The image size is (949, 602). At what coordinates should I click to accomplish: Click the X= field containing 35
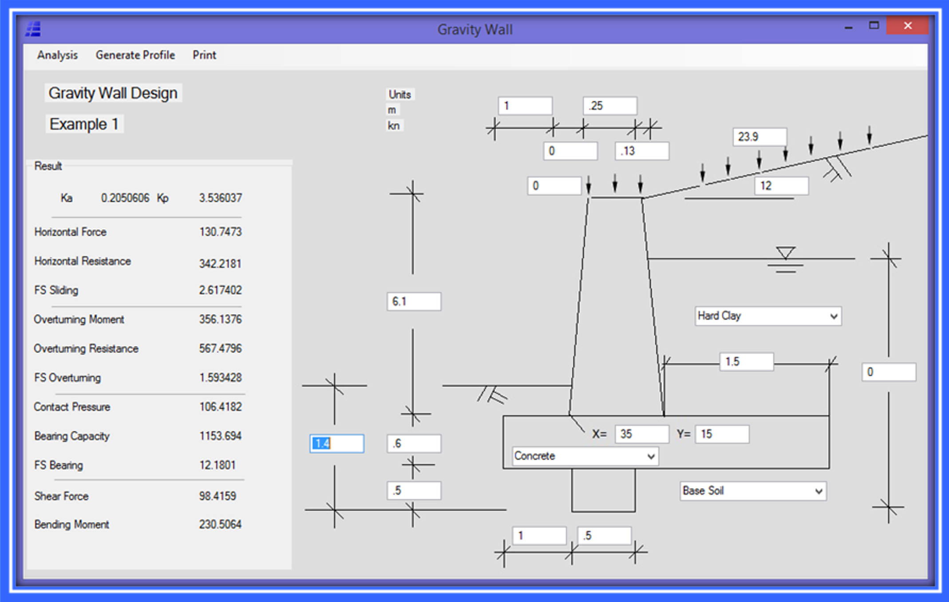pyautogui.click(x=641, y=434)
